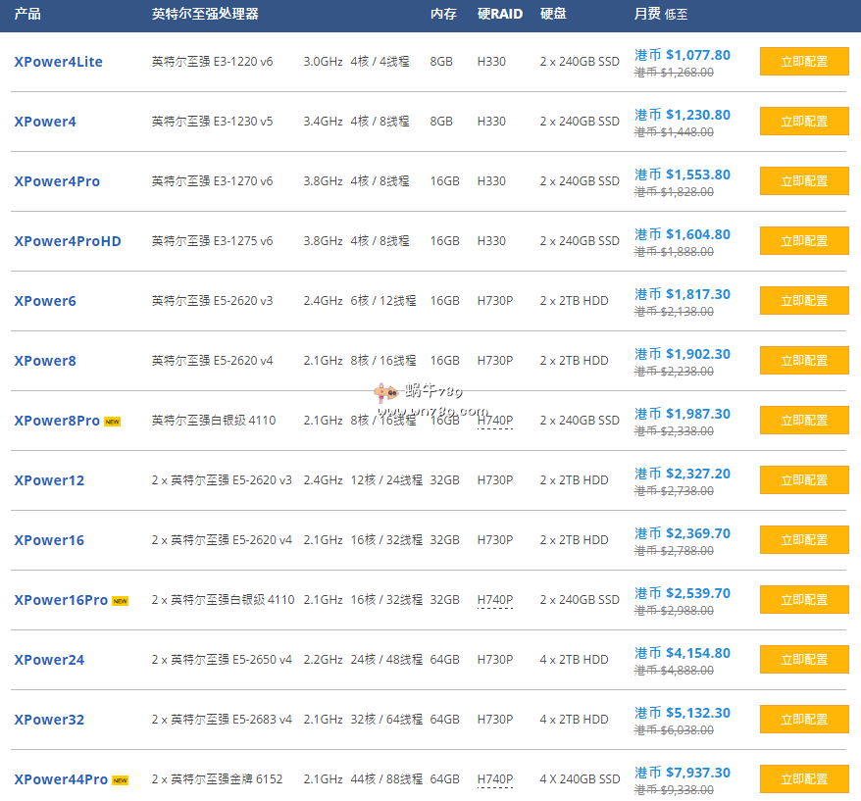Click 立即配置 in the XPower8 row
The image size is (861, 801).
click(804, 361)
